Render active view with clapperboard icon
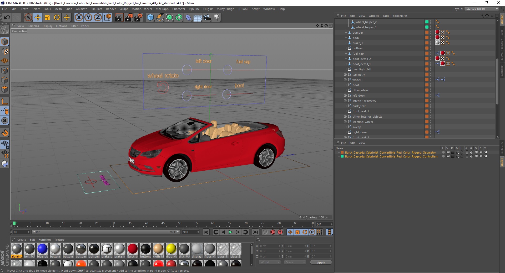Viewport: 505px width, 273px height. pos(119,18)
